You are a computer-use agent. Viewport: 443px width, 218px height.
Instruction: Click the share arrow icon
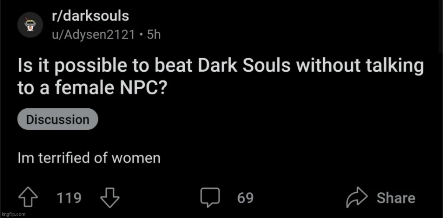356,198
